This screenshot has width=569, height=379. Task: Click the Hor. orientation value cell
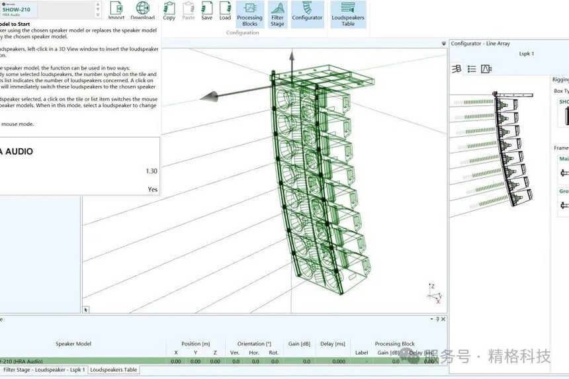coord(255,361)
